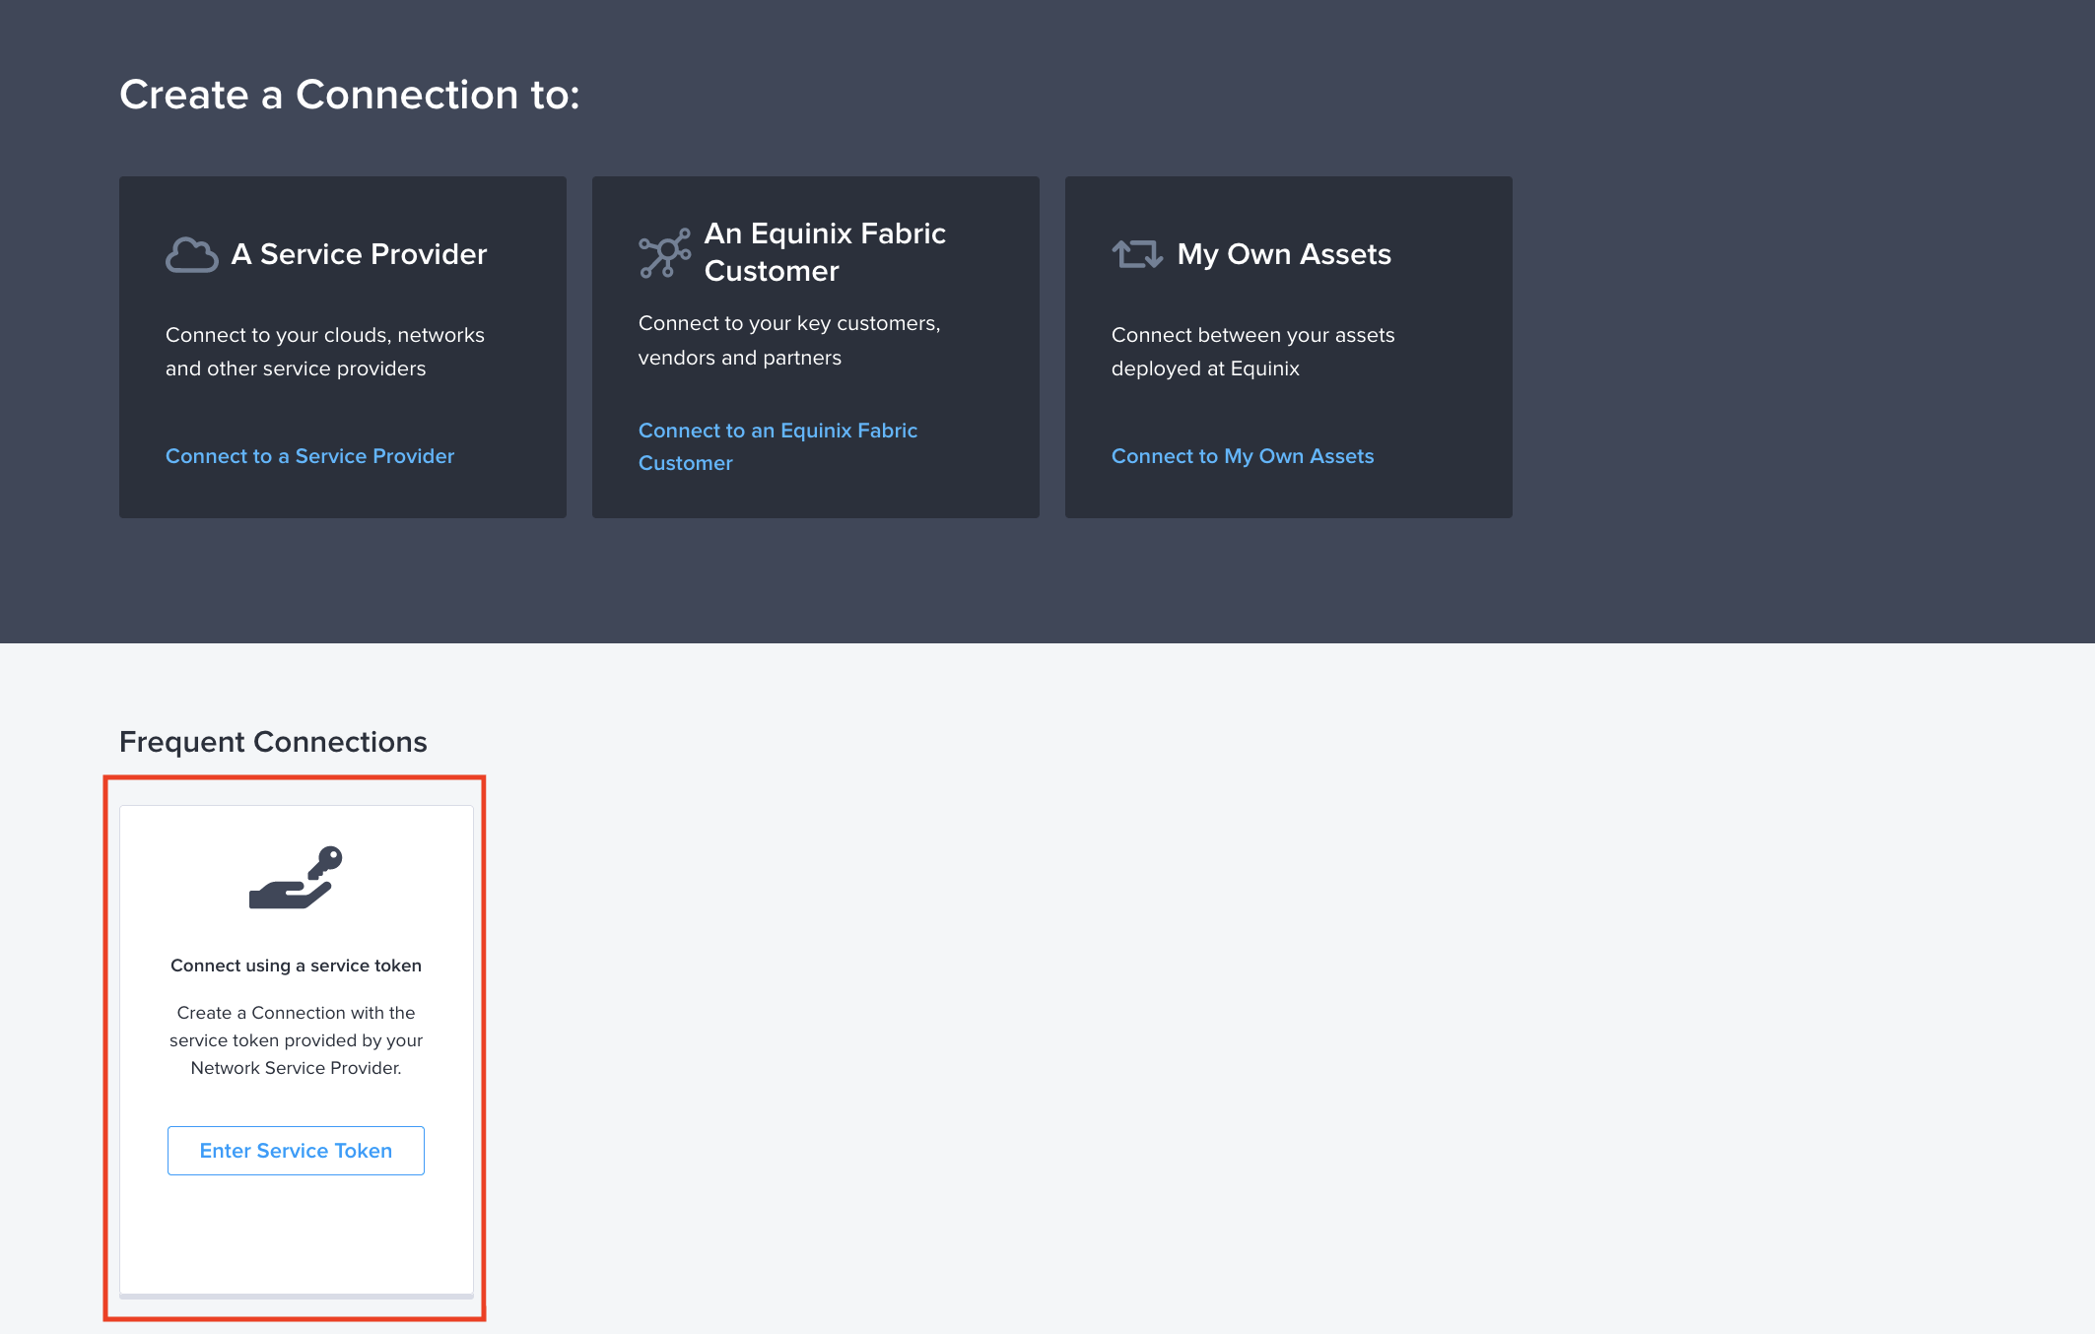
Task: Click description 'Create a Connection with the service token'
Action: 296,1040
